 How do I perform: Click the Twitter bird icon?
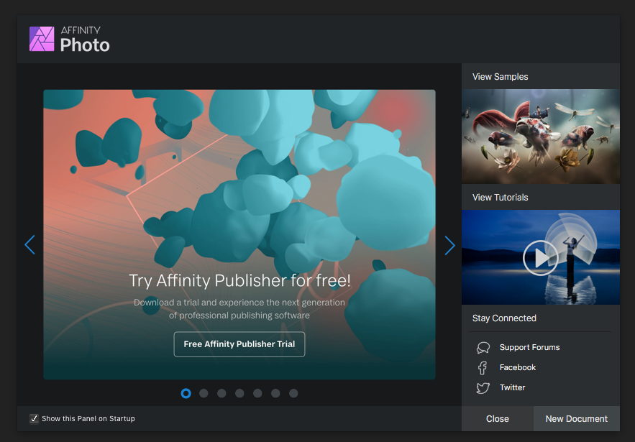[483, 388]
